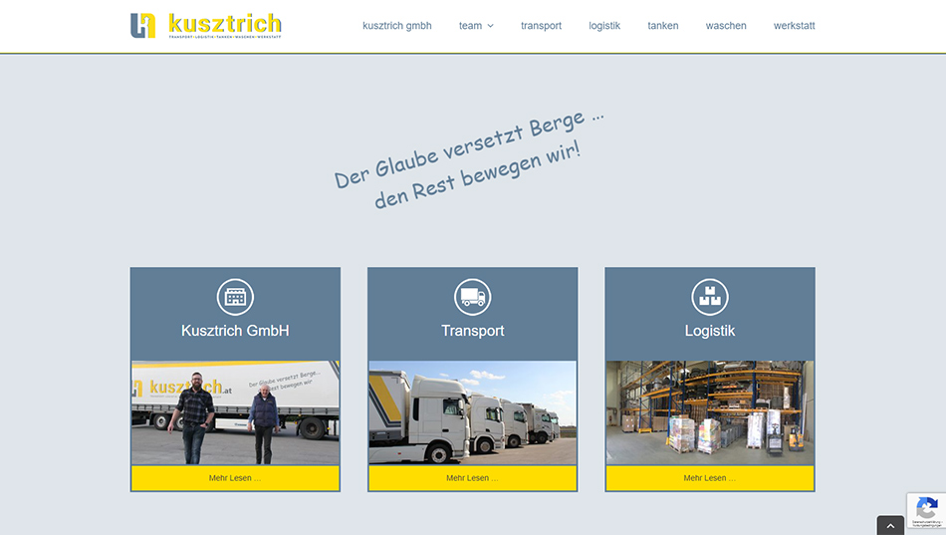Image resolution: width=946 pixels, height=535 pixels.
Task: Go to the transport menu item
Action: pyautogui.click(x=541, y=26)
